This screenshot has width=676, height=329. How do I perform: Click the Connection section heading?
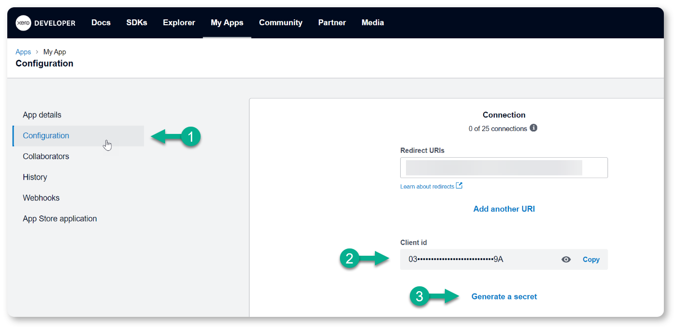504,115
